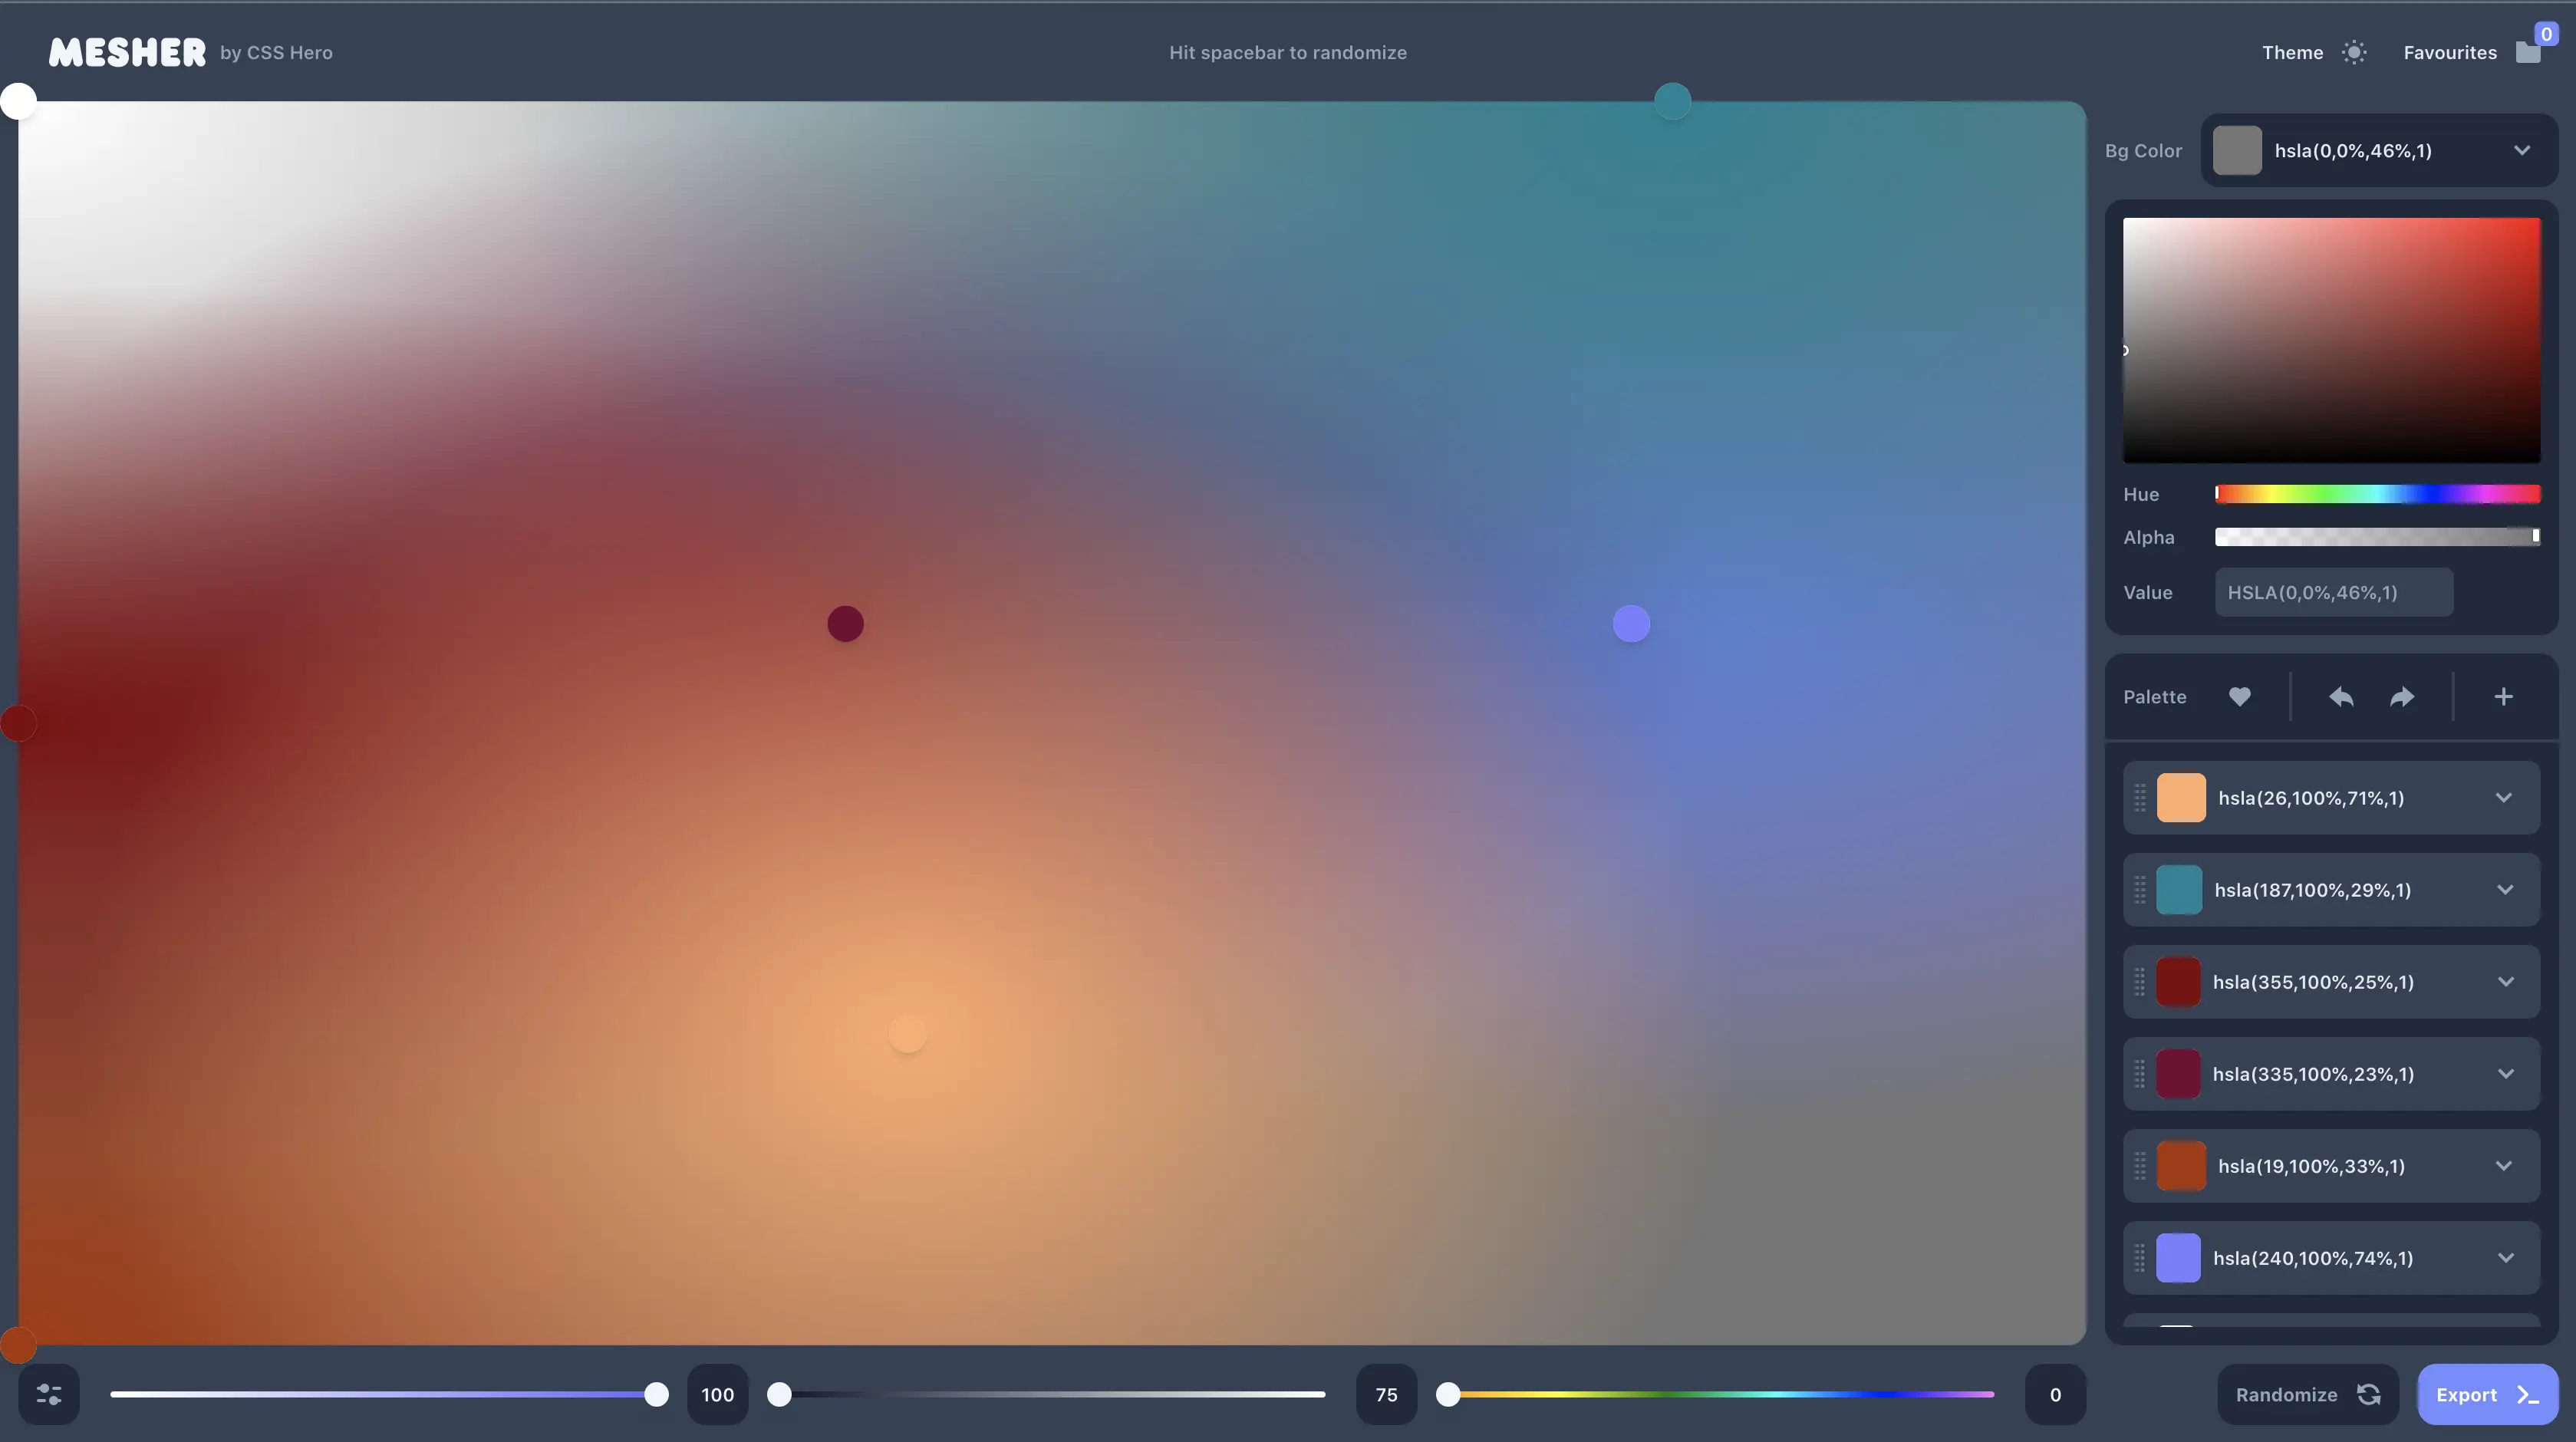Expand the hsla(355,100%,25%,1) color entry
The width and height of the screenshot is (2576, 1442).
coord(2505,982)
